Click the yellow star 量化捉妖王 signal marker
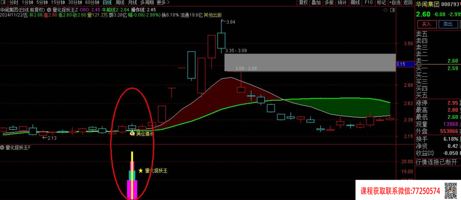461x200 pixels. click(x=141, y=171)
